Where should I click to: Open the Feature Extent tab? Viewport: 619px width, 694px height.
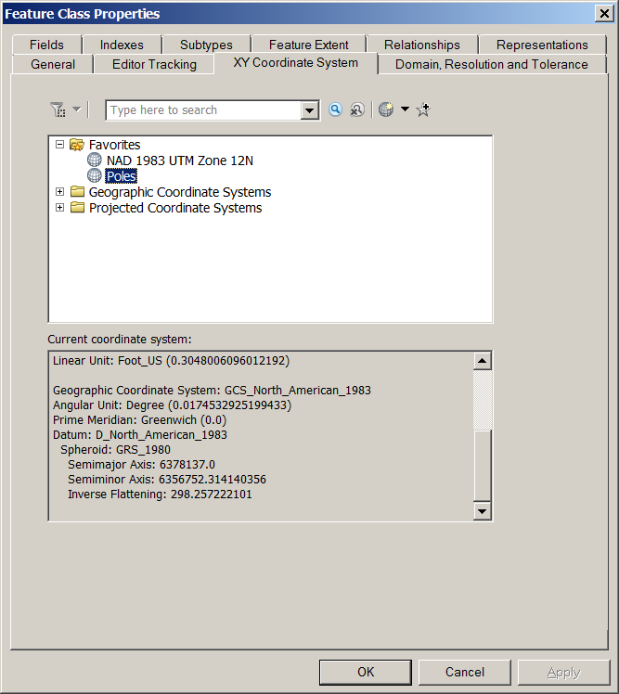(309, 45)
